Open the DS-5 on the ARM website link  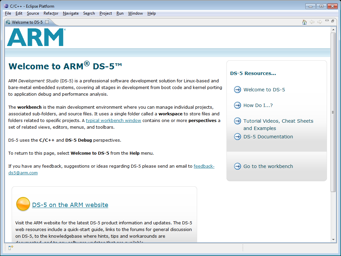pos(70,205)
